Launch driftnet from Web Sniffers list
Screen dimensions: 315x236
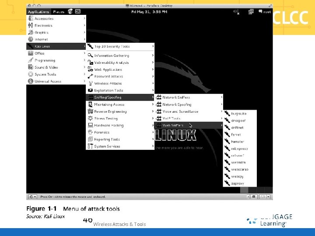pyautogui.click(x=240, y=128)
